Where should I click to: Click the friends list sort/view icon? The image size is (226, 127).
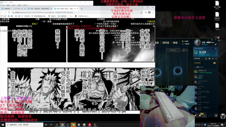213,58
